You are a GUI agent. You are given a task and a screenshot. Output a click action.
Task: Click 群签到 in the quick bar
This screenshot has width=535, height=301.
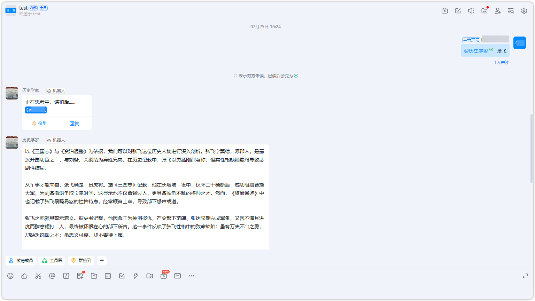[x=81, y=260]
